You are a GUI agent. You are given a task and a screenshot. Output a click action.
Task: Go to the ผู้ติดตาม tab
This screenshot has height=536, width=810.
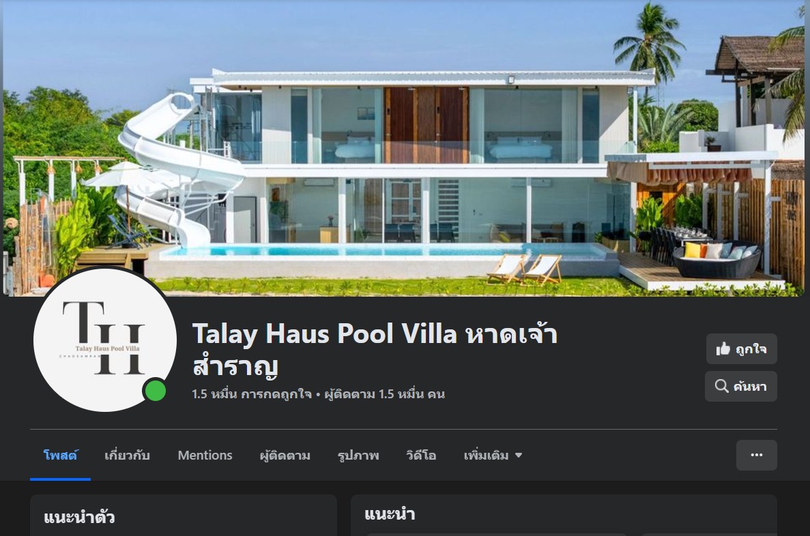click(x=285, y=456)
